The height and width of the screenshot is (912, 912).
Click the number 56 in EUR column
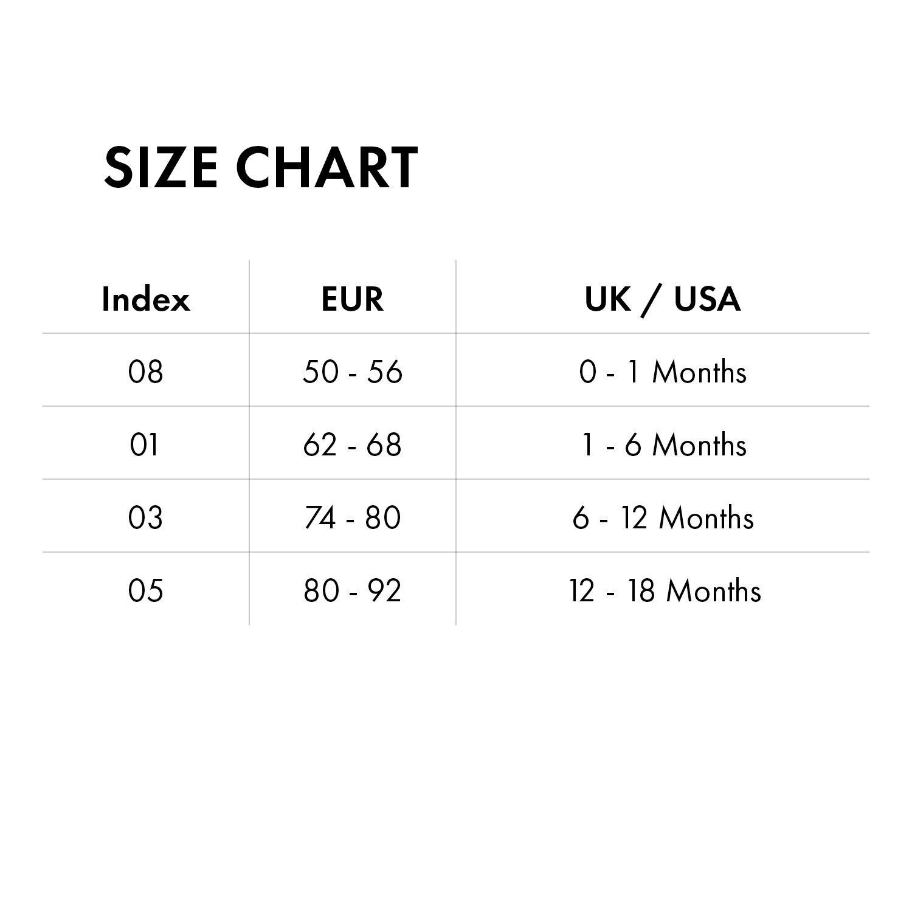pos(385,371)
